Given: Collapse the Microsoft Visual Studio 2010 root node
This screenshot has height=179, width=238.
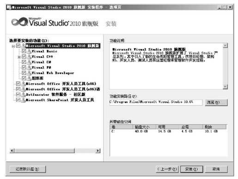Looking at the screenshot, I should tap(13, 46).
